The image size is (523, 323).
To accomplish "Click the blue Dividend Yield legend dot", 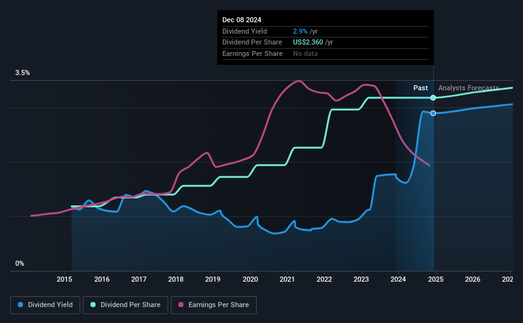I will 21,305.
